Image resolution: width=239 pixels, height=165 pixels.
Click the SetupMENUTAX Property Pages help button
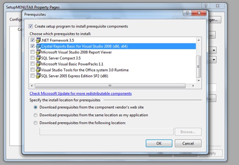click(206, 6)
